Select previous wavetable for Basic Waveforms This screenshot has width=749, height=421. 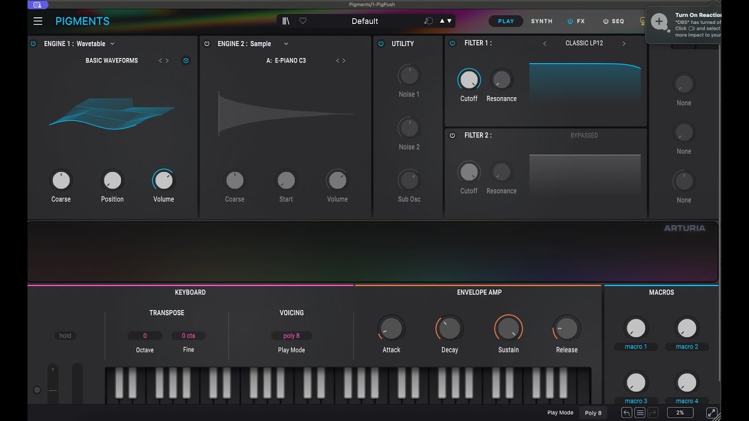pyautogui.click(x=160, y=60)
